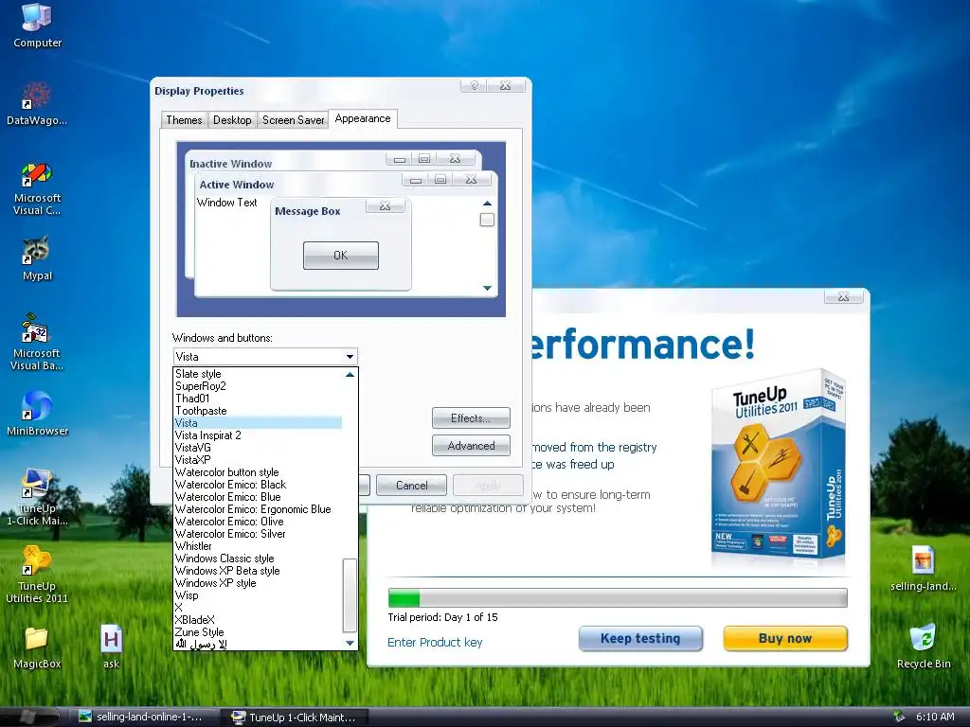Open the ask file icon on desktop
This screenshot has height=727, width=970.
coord(112,647)
